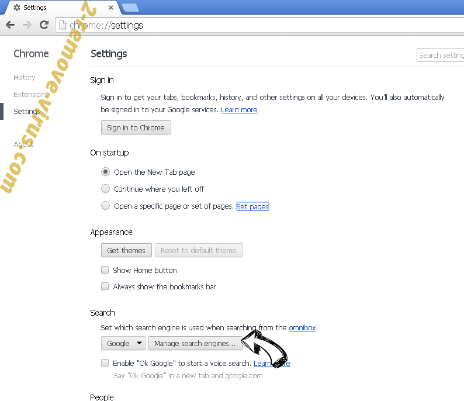464x401 pixels.
Task: Click the Chrome heading in the sidebar
Action: (x=31, y=54)
